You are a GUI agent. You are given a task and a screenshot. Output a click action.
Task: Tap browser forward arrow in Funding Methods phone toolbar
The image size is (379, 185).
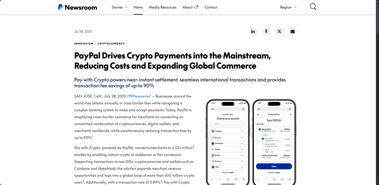click(266, 179)
